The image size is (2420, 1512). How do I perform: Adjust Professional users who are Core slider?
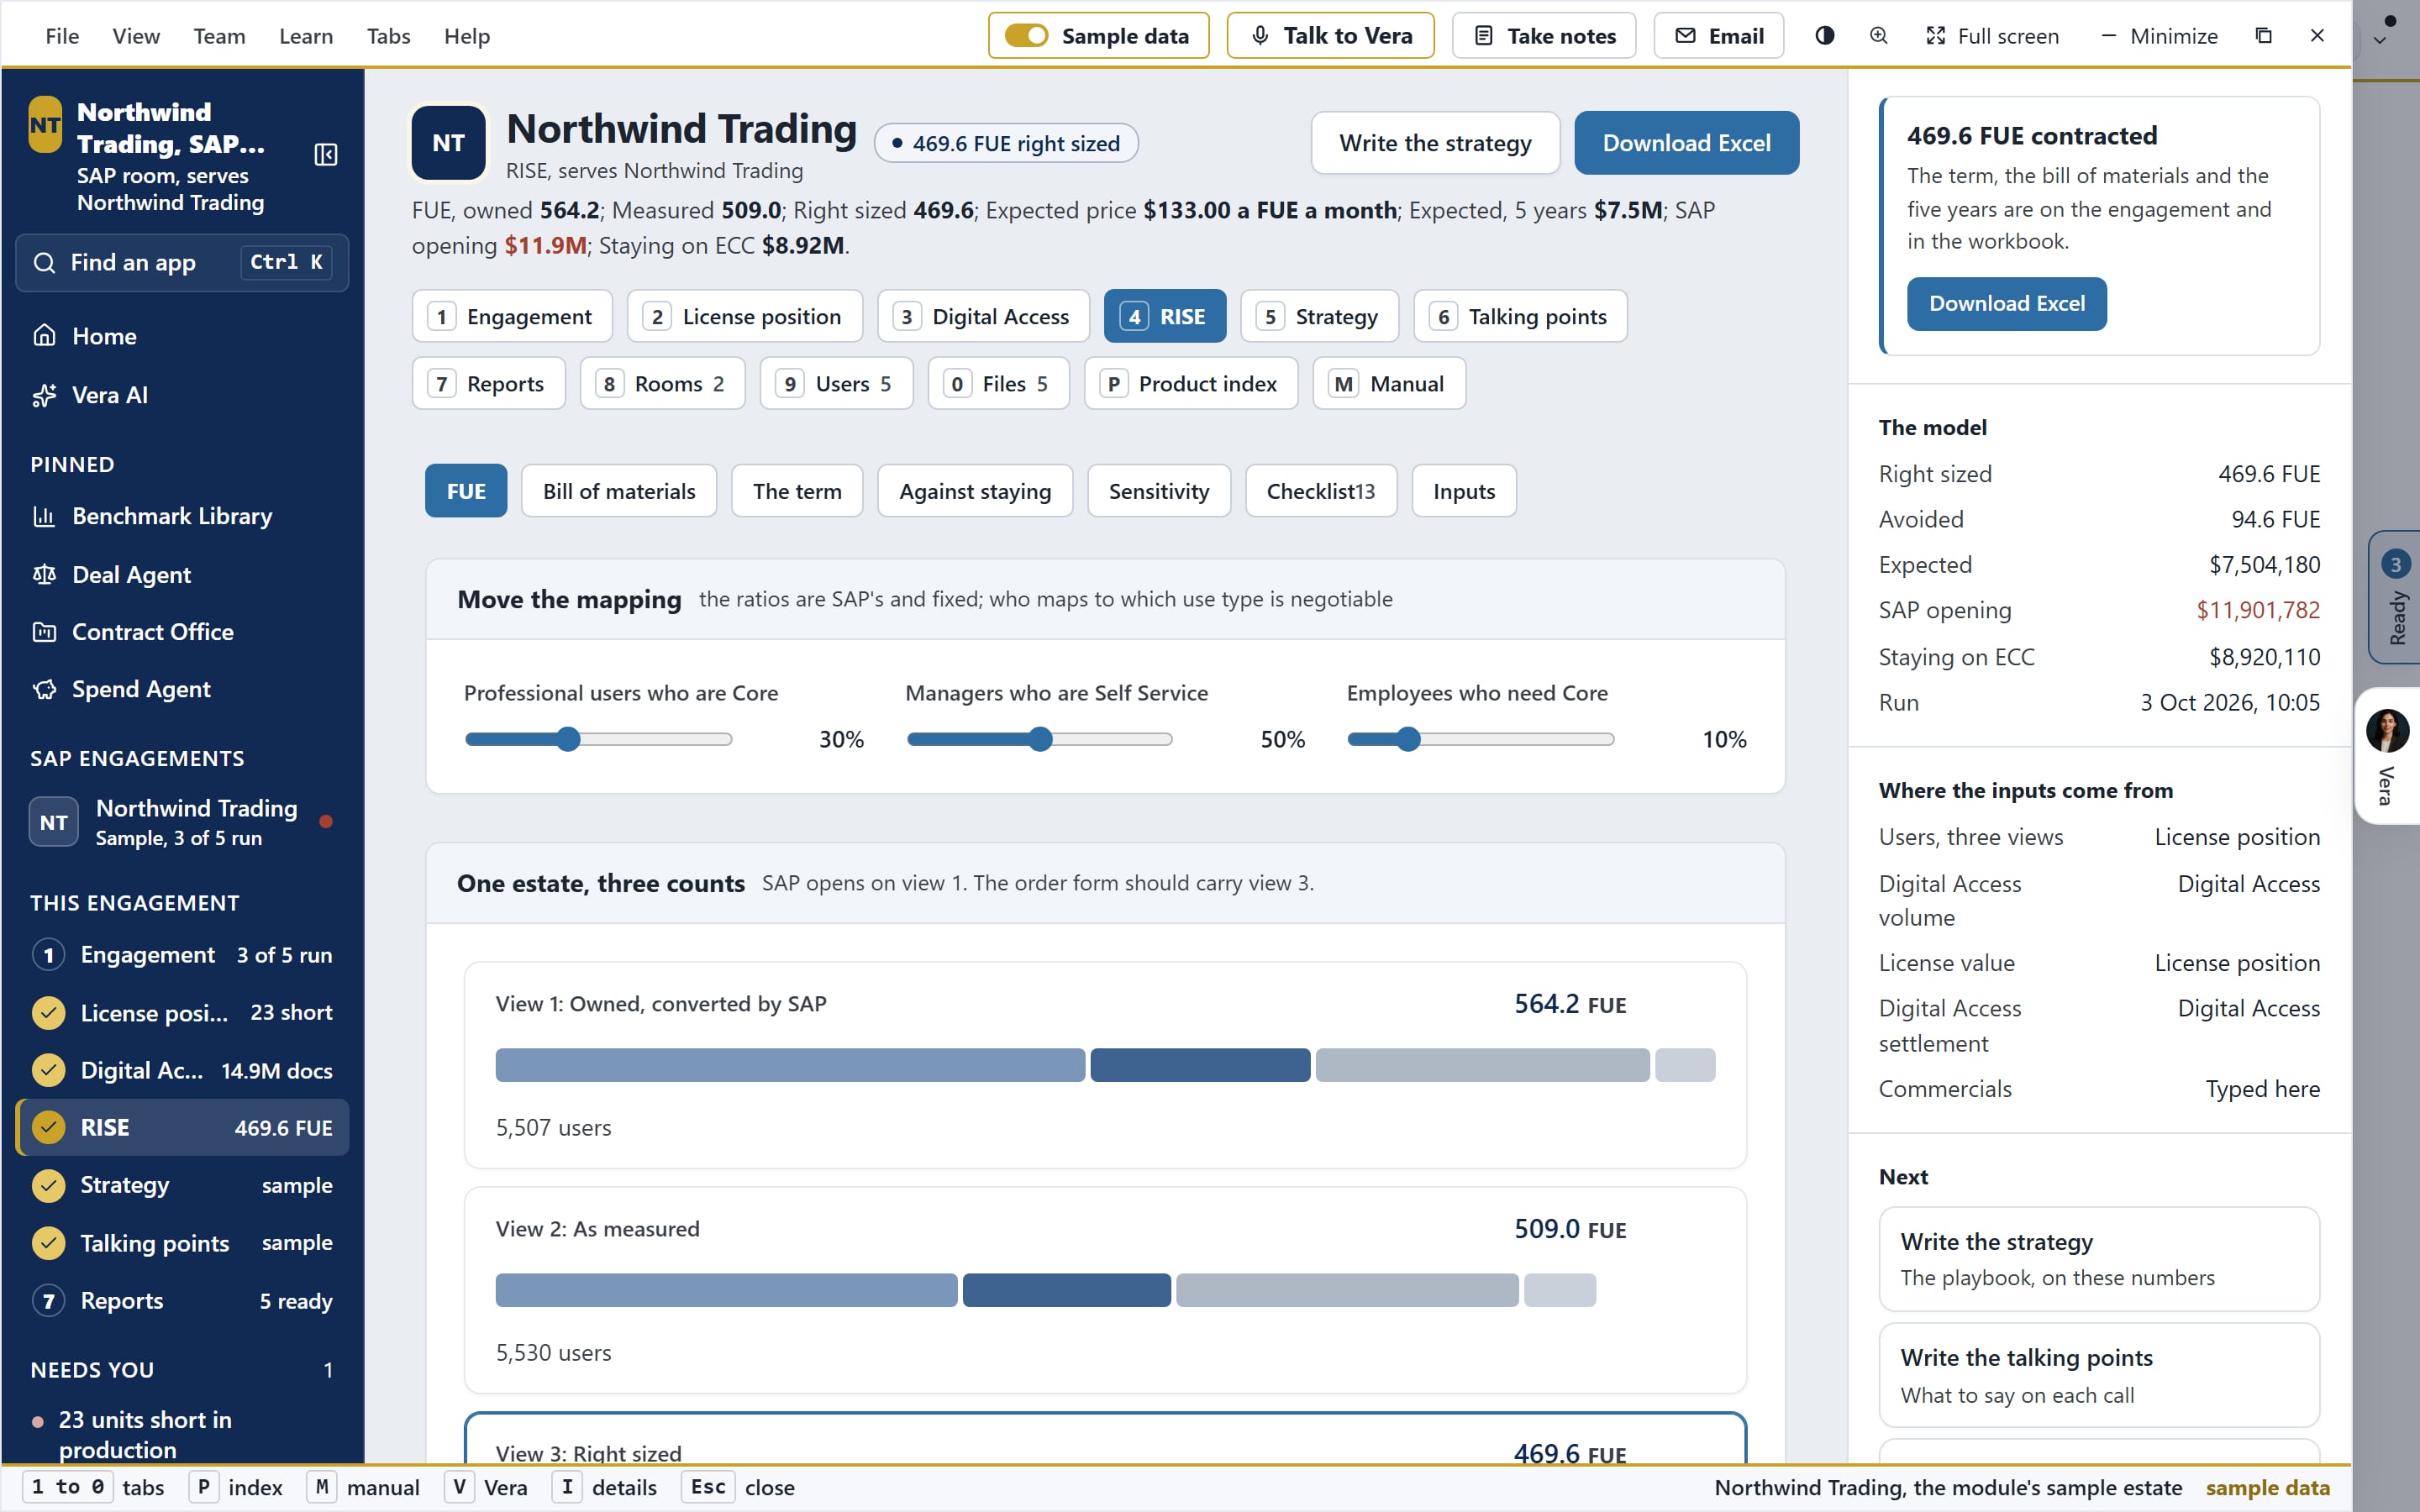coord(598,740)
